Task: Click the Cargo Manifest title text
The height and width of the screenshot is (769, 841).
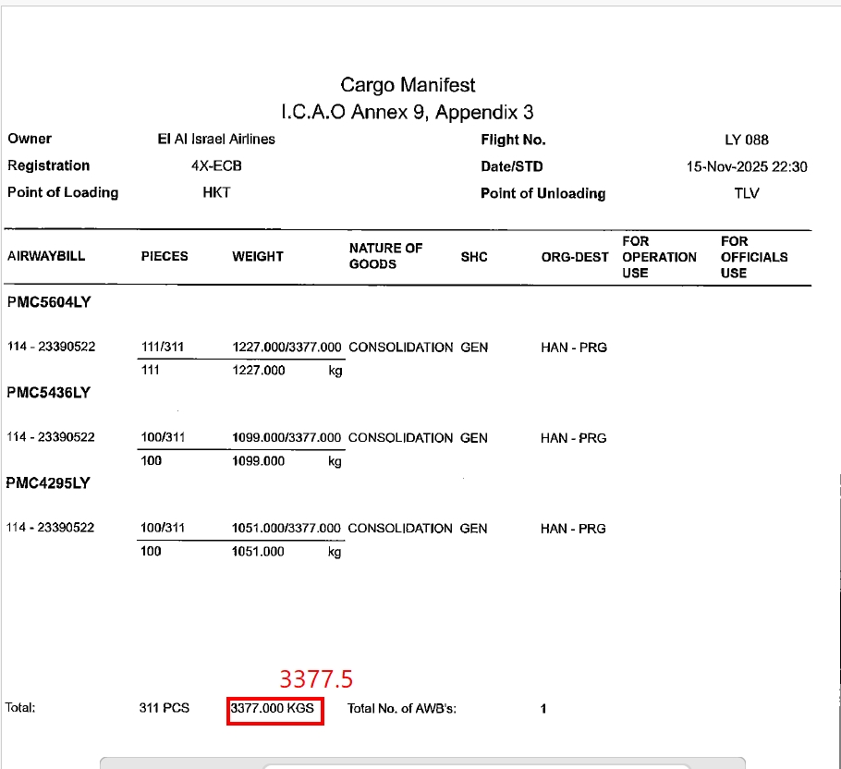Action: 408,85
